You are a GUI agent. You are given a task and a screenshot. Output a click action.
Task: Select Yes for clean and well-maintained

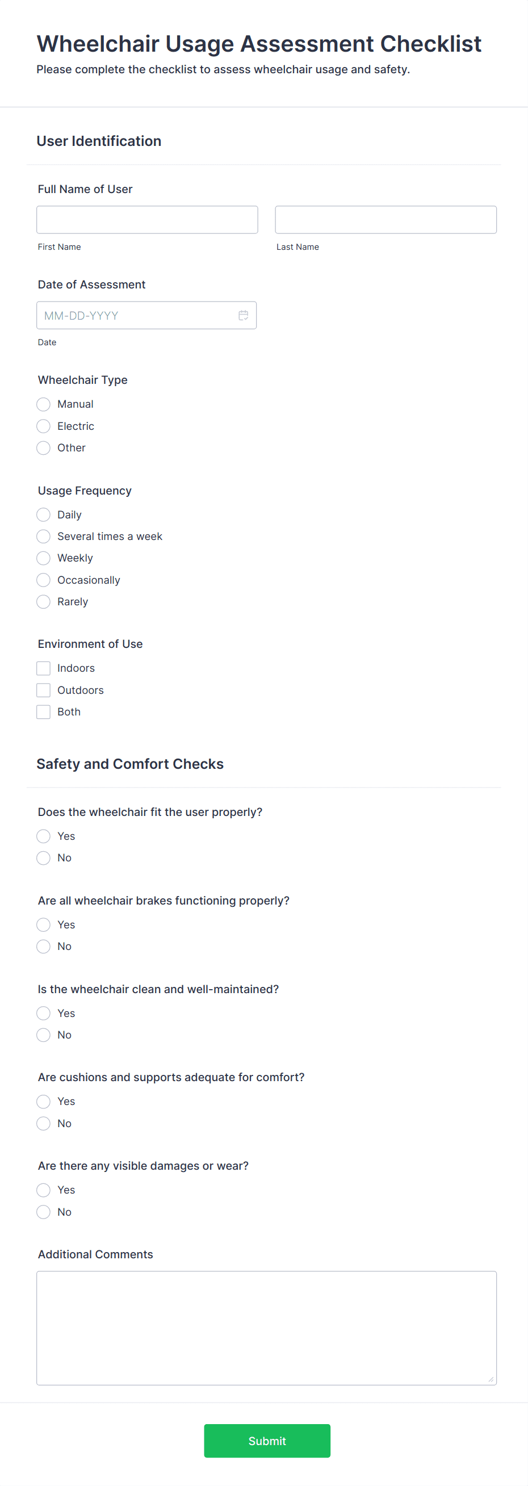43,1013
